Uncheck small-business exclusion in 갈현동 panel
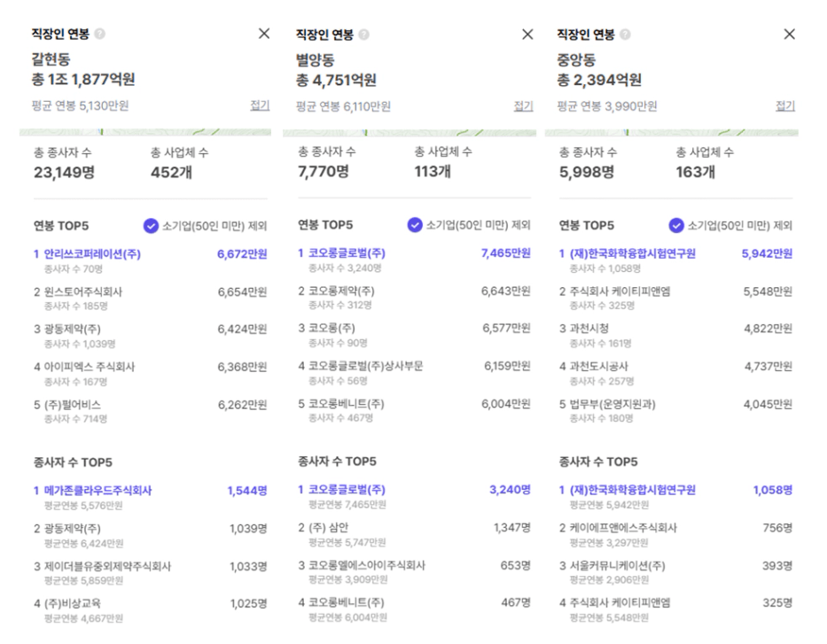827x644 pixels. (x=151, y=226)
